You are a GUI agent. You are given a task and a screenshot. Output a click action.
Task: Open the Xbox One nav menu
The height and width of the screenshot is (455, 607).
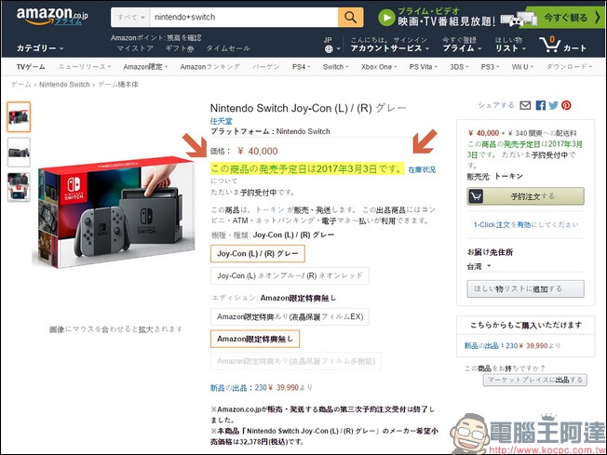click(x=379, y=67)
